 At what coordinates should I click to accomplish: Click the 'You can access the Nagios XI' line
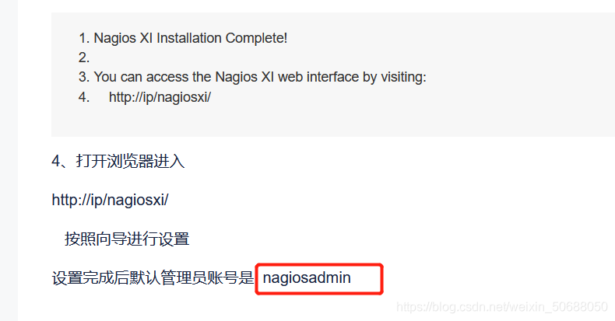pyautogui.click(x=260, y=77)
